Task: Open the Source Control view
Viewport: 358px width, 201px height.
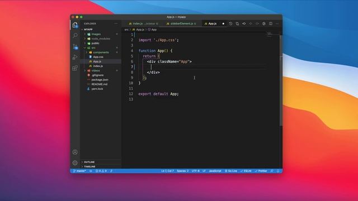Action: 75,46
